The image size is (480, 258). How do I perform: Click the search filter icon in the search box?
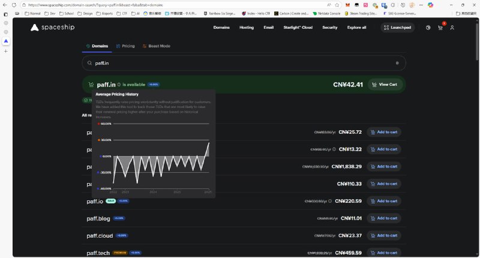(x=397, y=63)
